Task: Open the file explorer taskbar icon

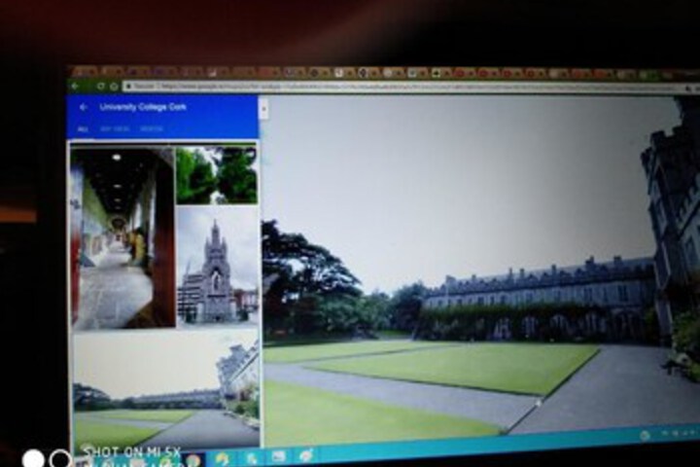Action: pyautogui.click(x=279, y=456)
